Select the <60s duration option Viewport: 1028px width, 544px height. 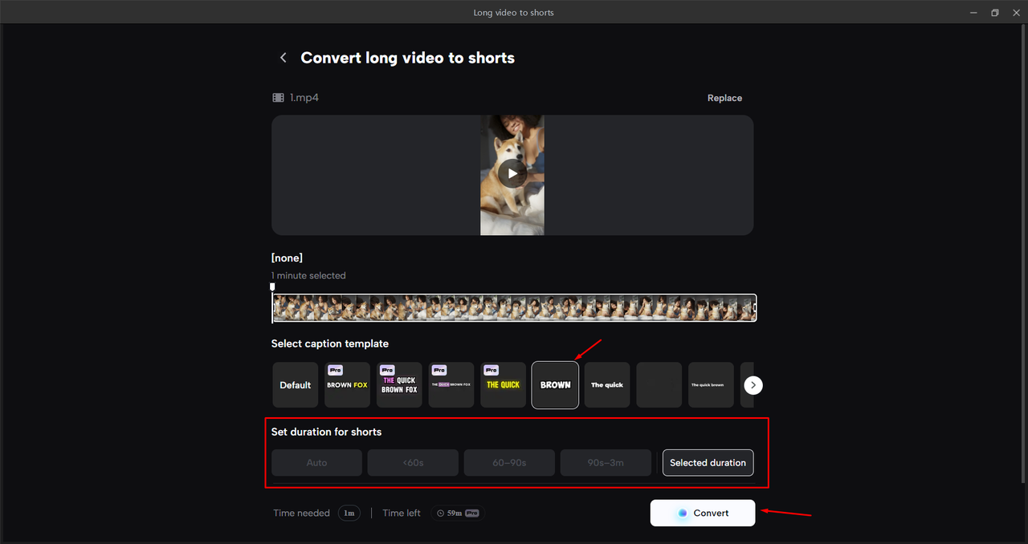click(413, 462)
